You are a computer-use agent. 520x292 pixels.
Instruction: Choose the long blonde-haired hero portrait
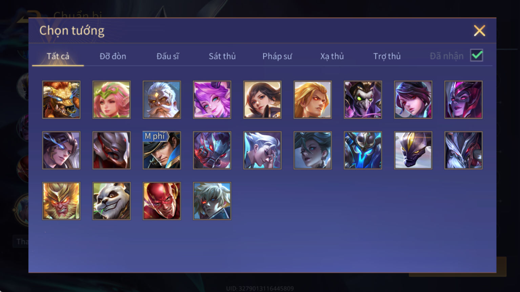click(x=313, y=99)
